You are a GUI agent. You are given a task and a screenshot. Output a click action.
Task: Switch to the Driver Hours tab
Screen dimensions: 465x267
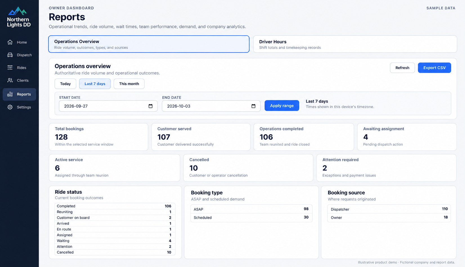click(x=355, y=44)
